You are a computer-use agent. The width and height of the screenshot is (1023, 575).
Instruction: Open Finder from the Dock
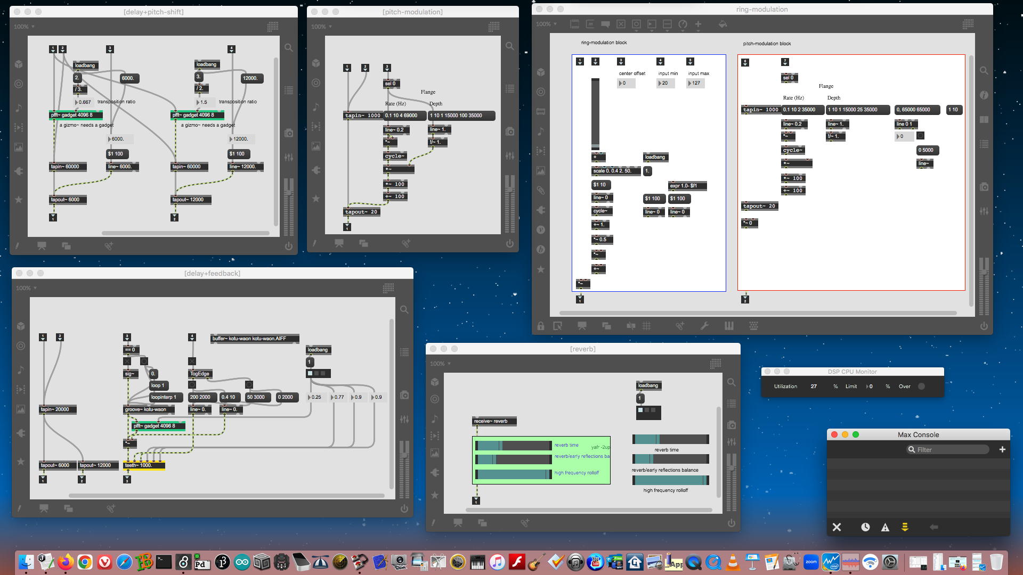(26, 562)
